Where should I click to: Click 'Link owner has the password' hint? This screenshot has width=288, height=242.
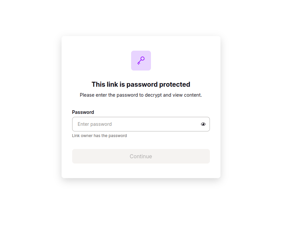tap(99, 136)
